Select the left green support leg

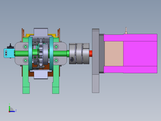pos(26,79)
